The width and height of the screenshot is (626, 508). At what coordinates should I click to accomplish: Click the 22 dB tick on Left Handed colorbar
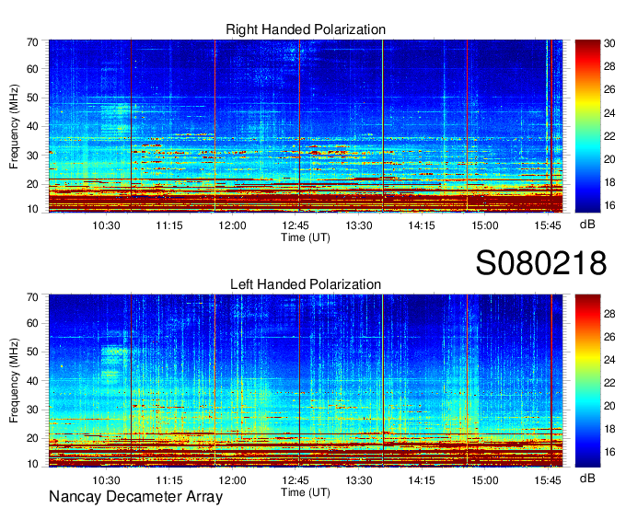pyautogui.click(x=609, y=383)
